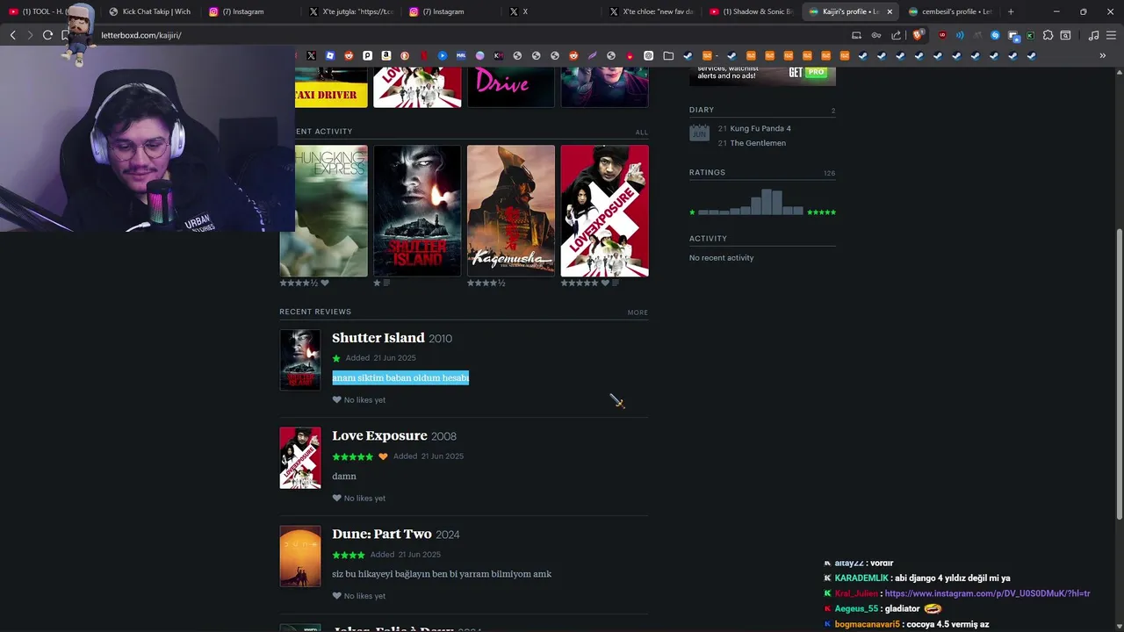Open the ChatGPT bookmark icon

click(648, 55)
